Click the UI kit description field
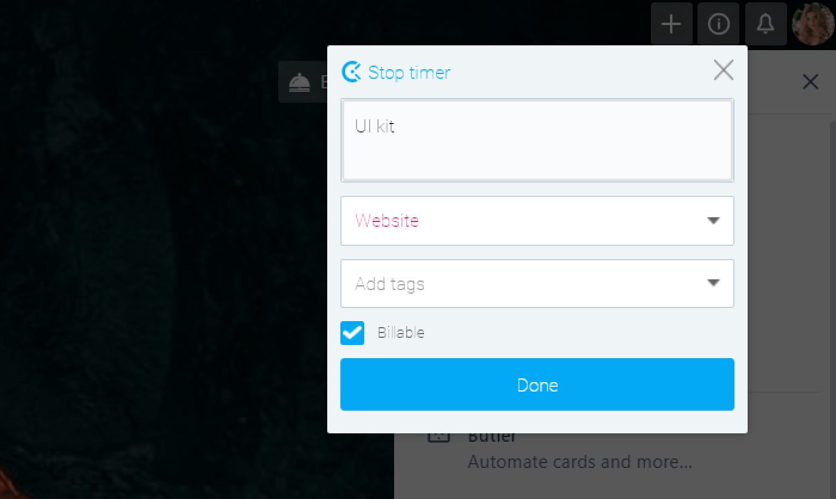 pos(537,140)
